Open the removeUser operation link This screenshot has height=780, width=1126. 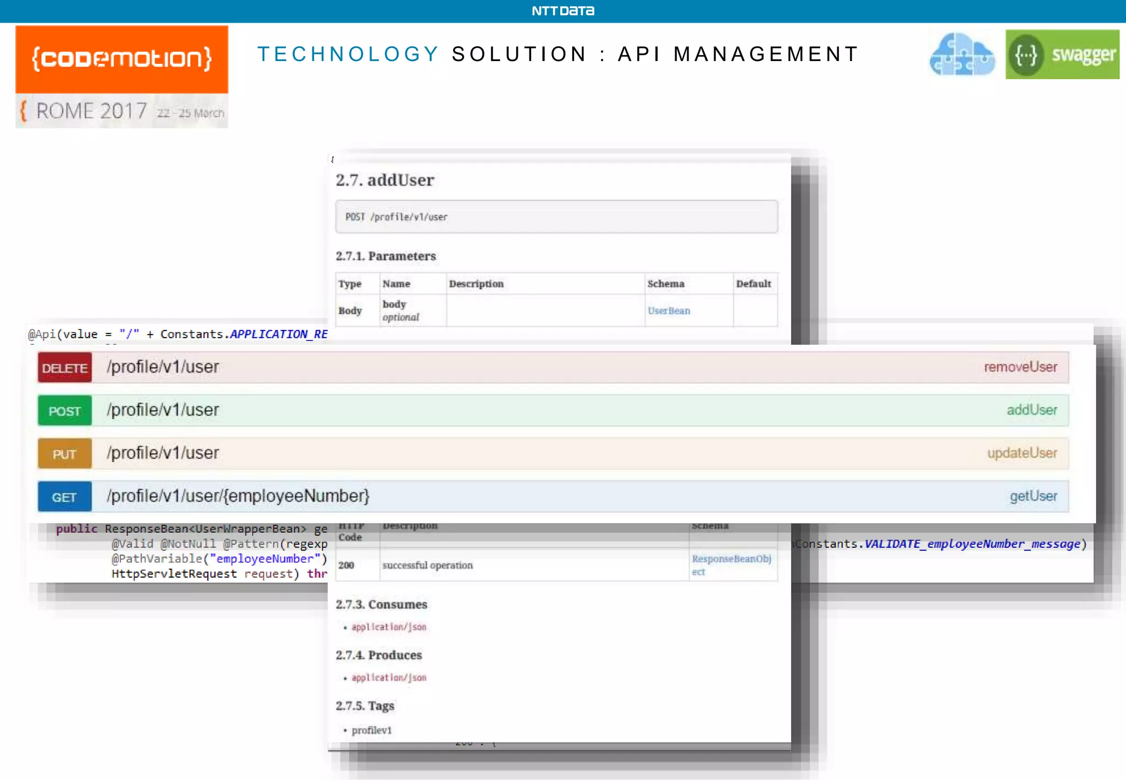coord(1020,367)
